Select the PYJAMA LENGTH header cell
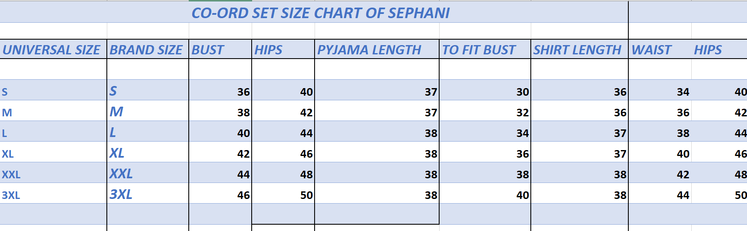The image size is (747, 231). 369,50
